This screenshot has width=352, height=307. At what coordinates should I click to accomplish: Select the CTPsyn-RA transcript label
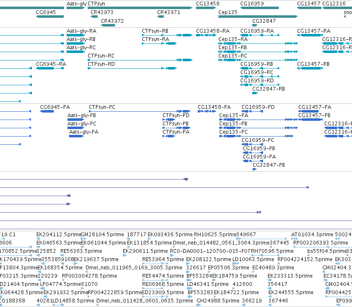156,39
